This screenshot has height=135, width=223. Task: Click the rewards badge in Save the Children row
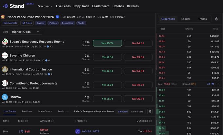click(x=46, y=60)
